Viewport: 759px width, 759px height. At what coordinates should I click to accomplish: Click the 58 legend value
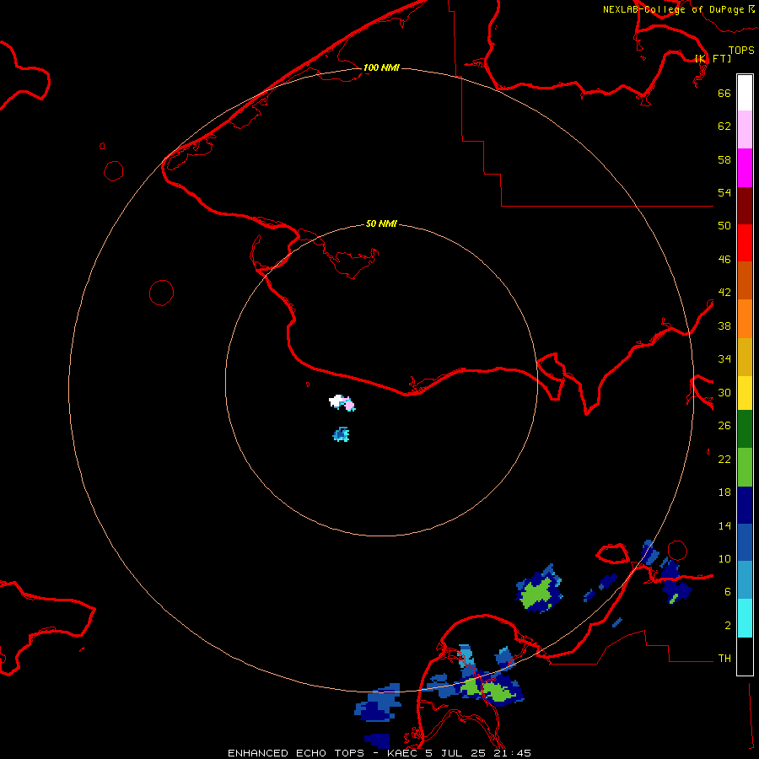[724, 159]
